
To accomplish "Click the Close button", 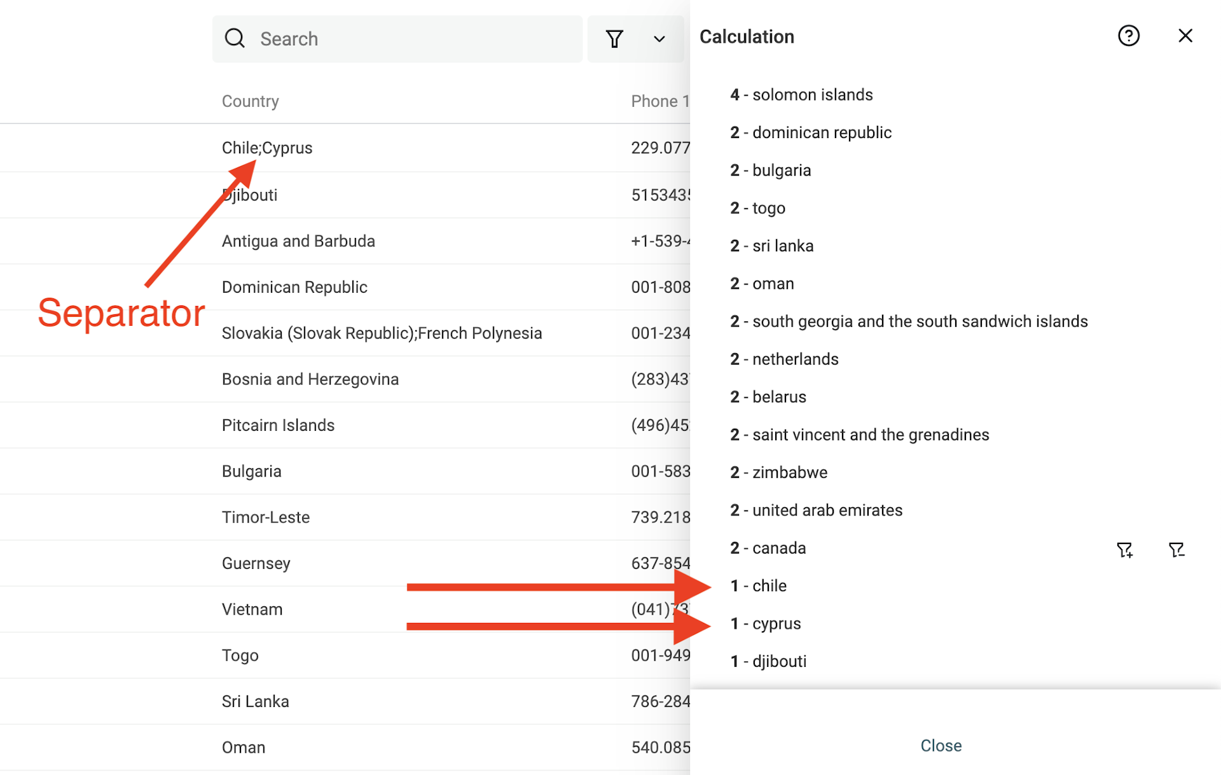I will [x=941, y=745].
